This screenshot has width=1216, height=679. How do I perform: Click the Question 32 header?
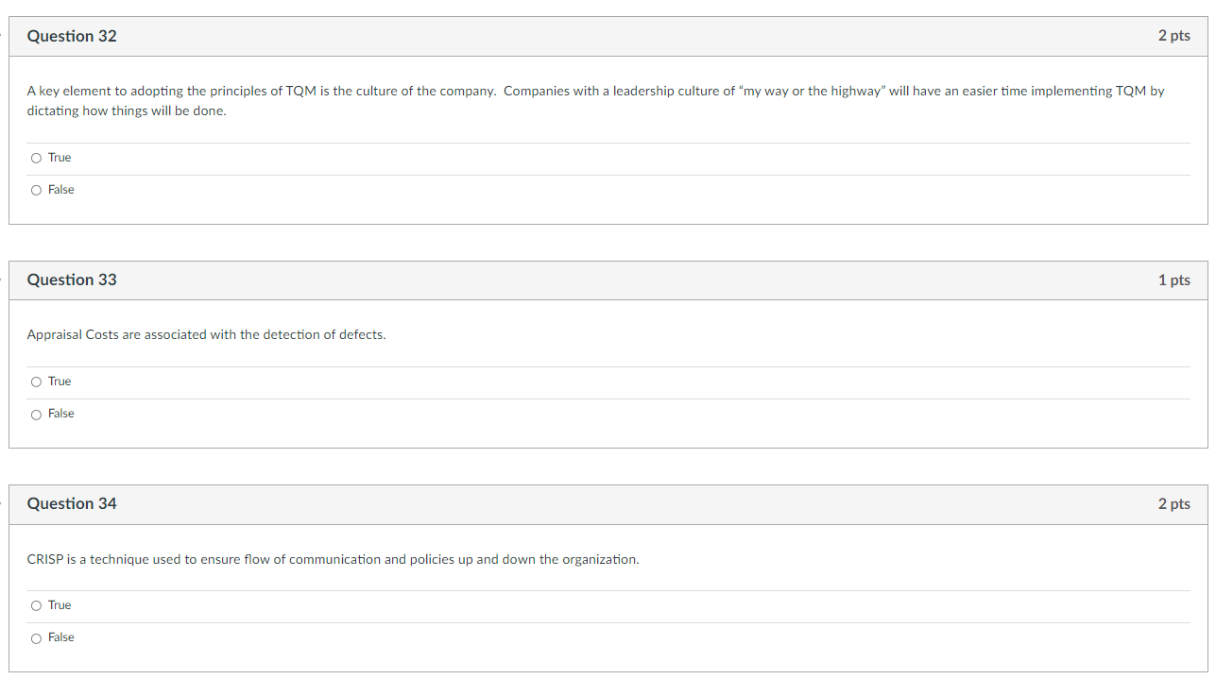72,36
